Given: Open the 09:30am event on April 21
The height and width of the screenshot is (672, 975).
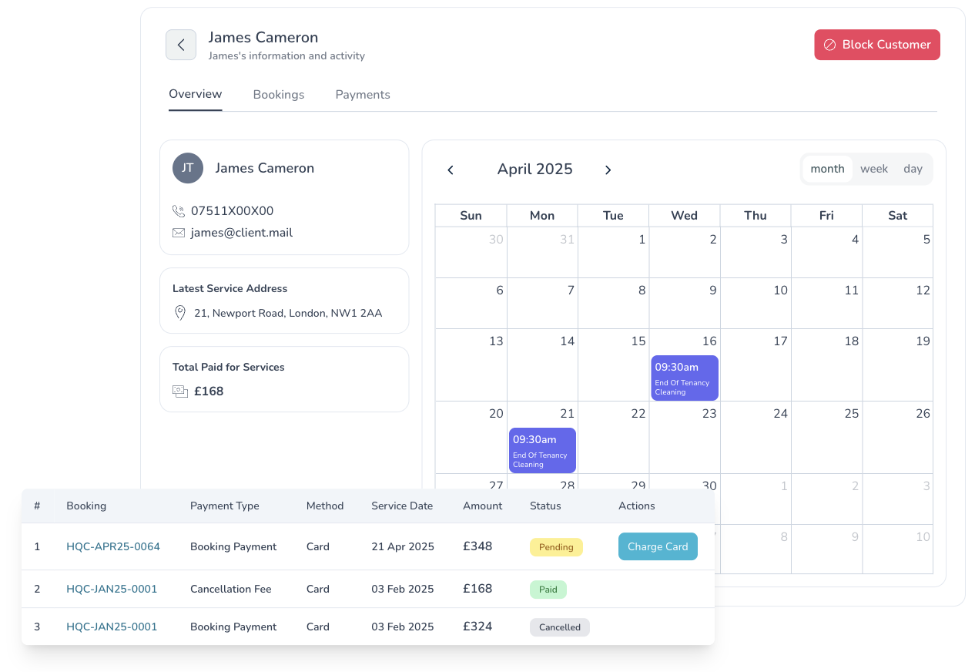Looking at the screenshot, I should point(542,450).
